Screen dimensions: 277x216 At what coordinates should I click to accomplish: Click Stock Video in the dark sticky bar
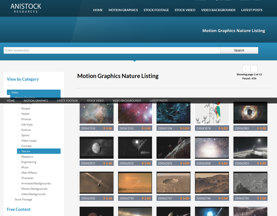tap(95, 101)
